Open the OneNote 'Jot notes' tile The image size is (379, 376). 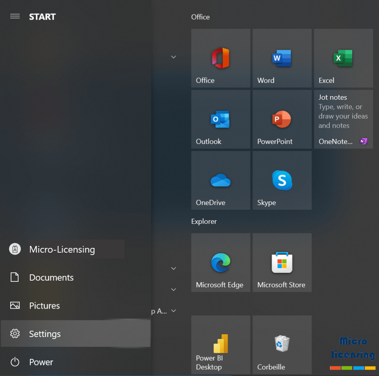pyautogui.click(x=343, y=119)
